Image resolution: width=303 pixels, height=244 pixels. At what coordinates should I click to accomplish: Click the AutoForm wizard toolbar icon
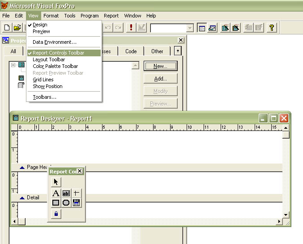[x=248, y=28]
